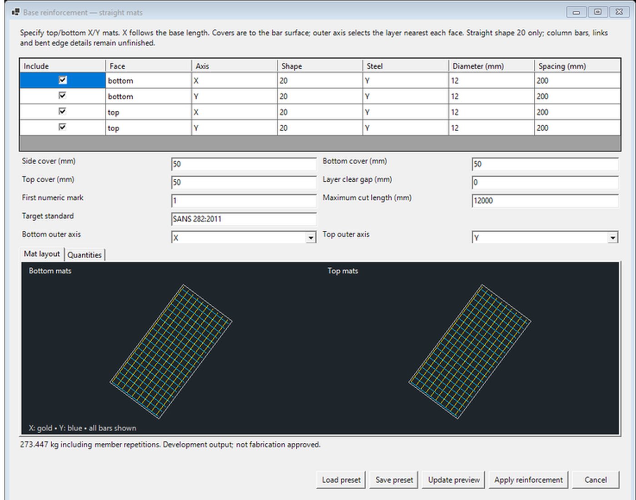Select the Spacing cell of the top Y row
Screen dimensions: 636x500
[577, 128]
